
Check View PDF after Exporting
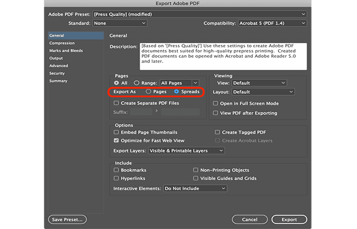(215, 113)
